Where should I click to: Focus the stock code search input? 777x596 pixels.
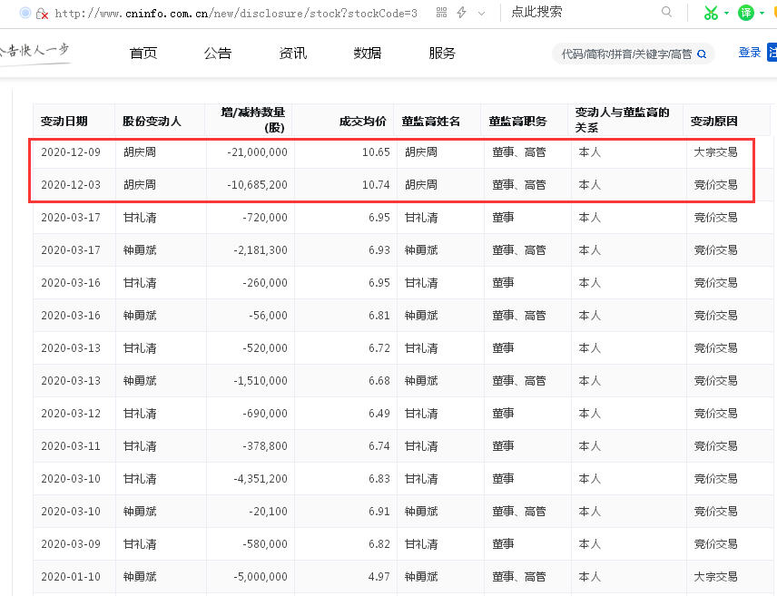[625, 54]
